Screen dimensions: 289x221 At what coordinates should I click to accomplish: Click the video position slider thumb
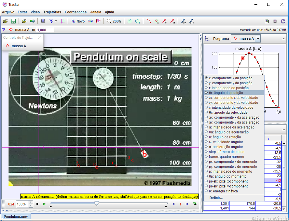pos(97,203)
